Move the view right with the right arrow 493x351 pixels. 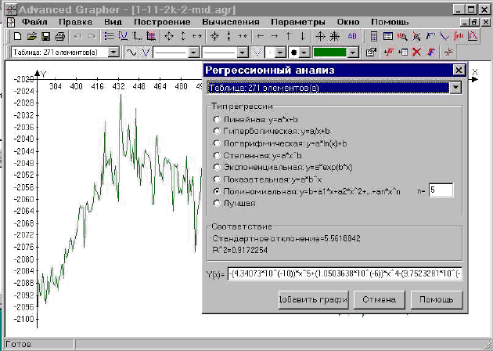tap(274, 36)
